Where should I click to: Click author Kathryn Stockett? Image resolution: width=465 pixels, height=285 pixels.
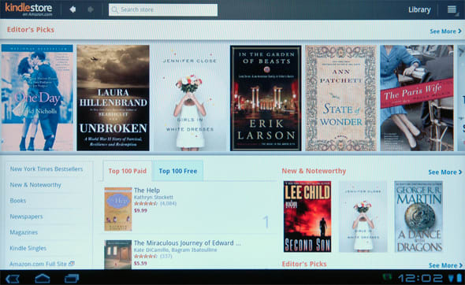tap(154, 198)
